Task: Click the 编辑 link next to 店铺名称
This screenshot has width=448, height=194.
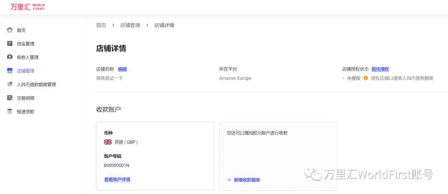Action: tap(122, 69)
